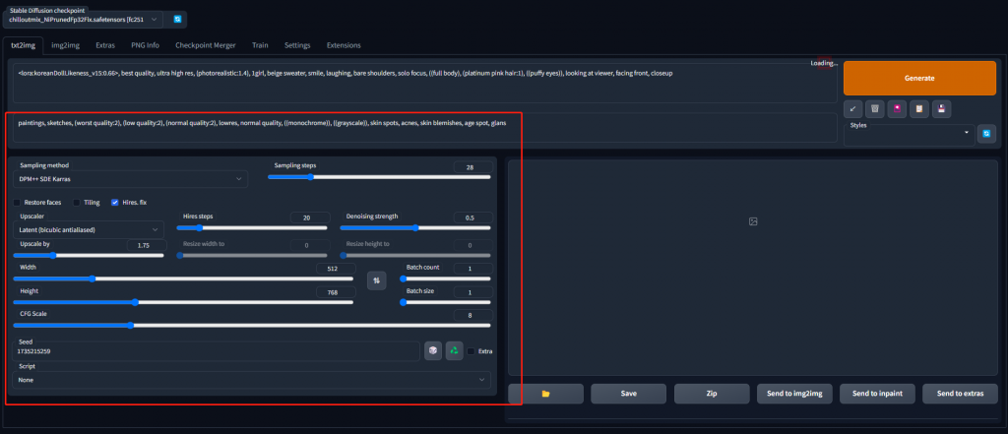1008x434 pixels.
Task: Click the Sampling steps number field
Action: coord(473,167)
